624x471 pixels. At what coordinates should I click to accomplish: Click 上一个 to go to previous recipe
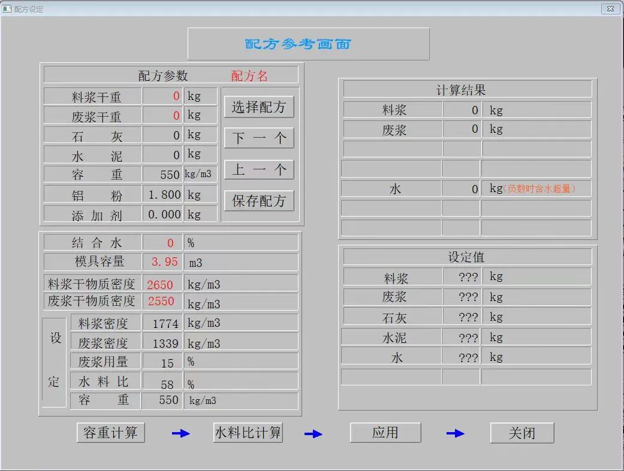pos(258,169)
